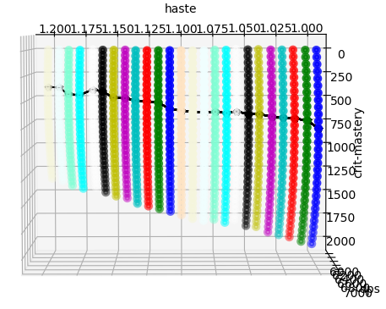Click the 0 crit-mastery tick label

341,54
